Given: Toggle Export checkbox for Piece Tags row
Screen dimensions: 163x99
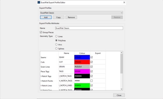Looking at the screenshot, I should coord(92,71).
